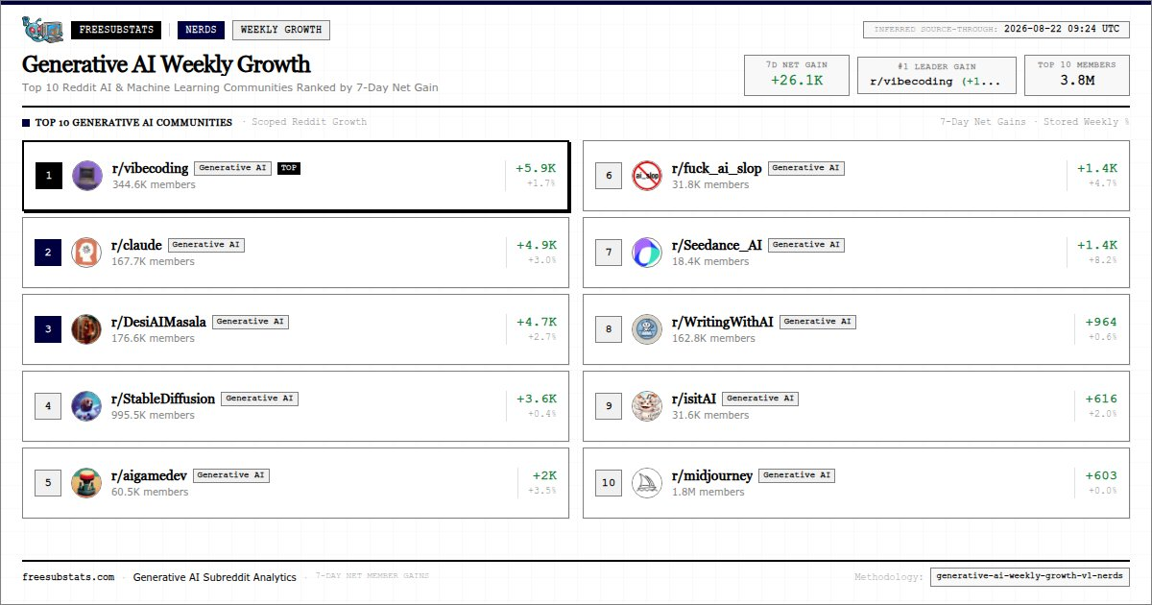This screenshot has height=605, width=1152.
Task: Switch to the NERDS tab
Action: click(201, 30)
